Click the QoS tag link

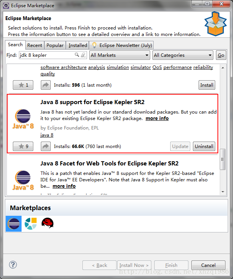(x=157, y=67)
